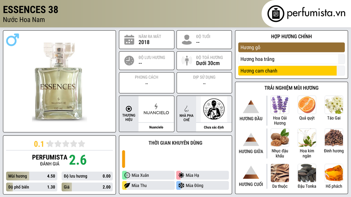The image size is (351, 197).
Task: Click the clock icon for Độ lưu hương
Action: [129, 61]
